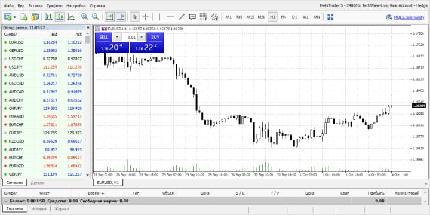
Task: Toggle chart auto scroll
Action: pyautogui.click(x=109, y=17)
